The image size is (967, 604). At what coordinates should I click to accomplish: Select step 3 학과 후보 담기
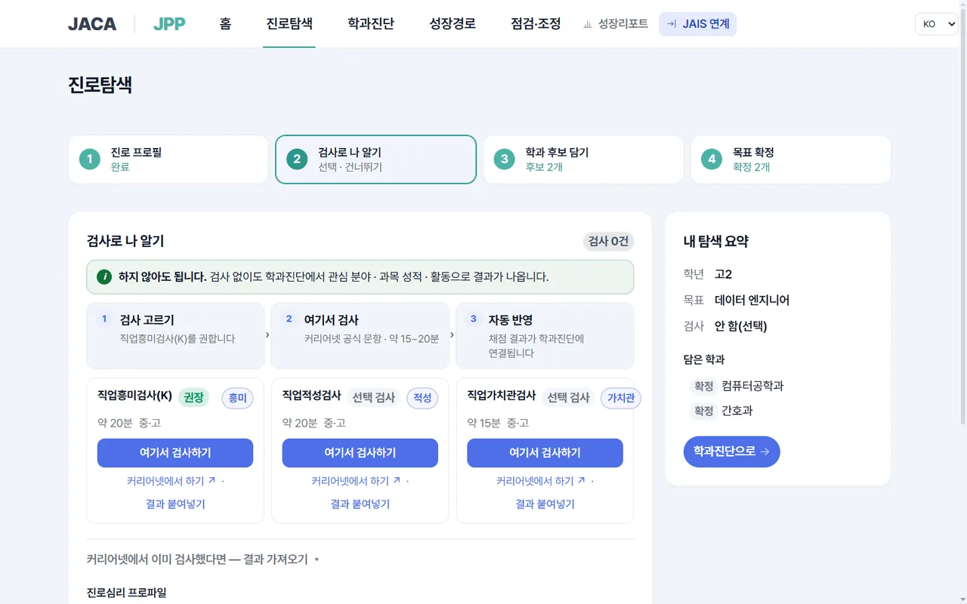pos(583,159)
